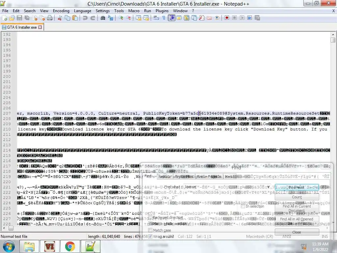The width and height of the screenshot is (337, 253).
Task: Toggle Show All Characters pilcrow icon
Action: point(164,18)
